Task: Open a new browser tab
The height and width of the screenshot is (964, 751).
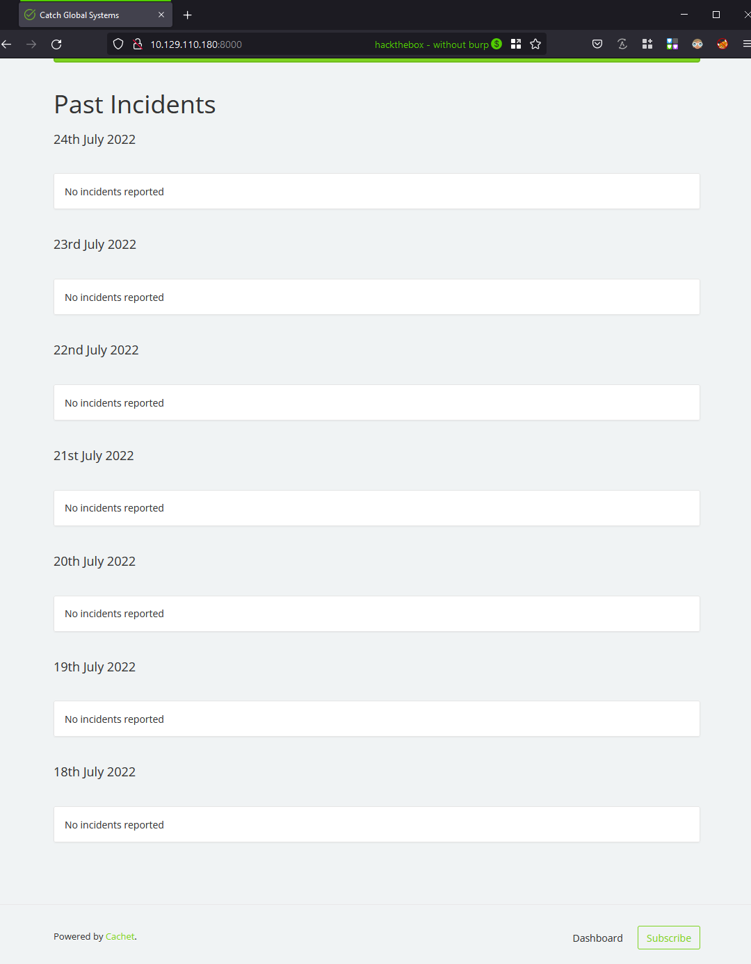Action: click(187, 15)
